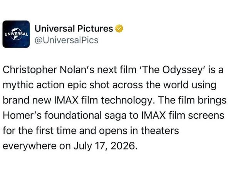
Task: Click the gold verified badge
Action: [120, 28]
